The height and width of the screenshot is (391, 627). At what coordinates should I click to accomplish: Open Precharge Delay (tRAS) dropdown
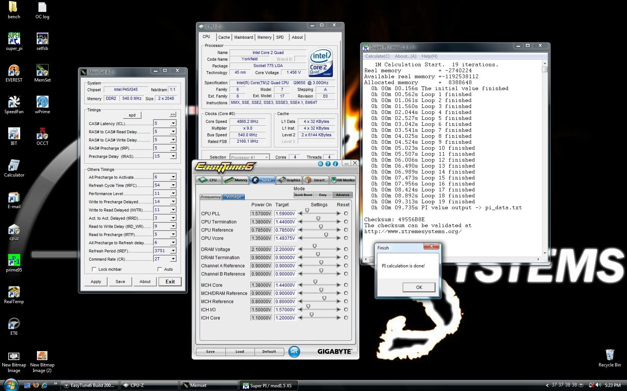pos(173,156)
